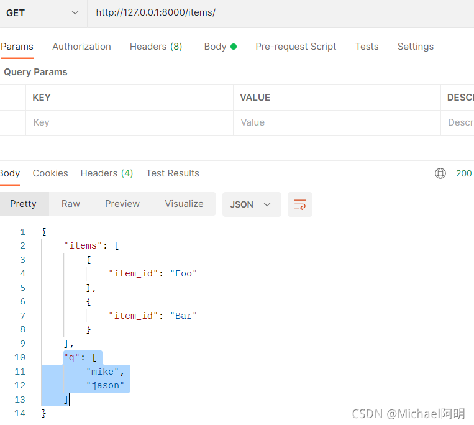Click the "jason" value
The width and height of the screenshot is (474, 425).
click(105, 386)
